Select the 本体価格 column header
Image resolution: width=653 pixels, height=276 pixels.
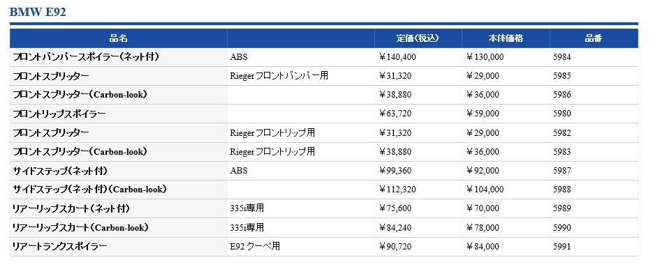[506, 38]
